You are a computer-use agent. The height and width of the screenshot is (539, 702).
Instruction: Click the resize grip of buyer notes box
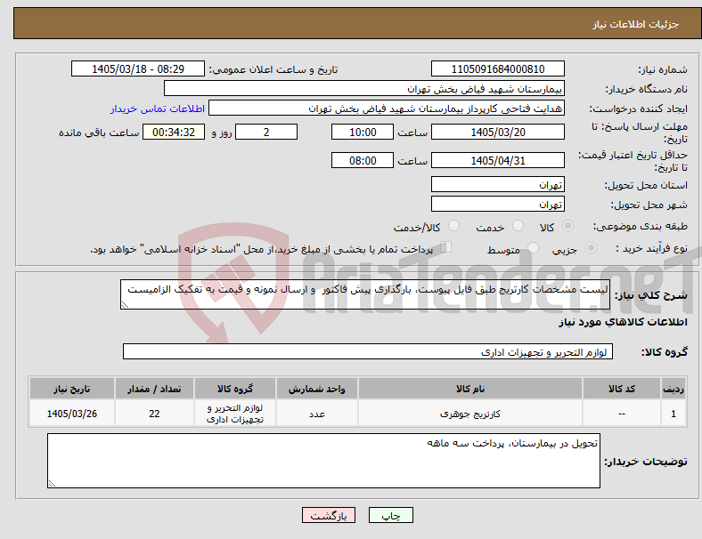(52, 483)
